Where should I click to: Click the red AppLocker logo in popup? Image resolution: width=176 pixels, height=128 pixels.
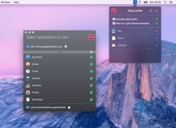point(114,11)
